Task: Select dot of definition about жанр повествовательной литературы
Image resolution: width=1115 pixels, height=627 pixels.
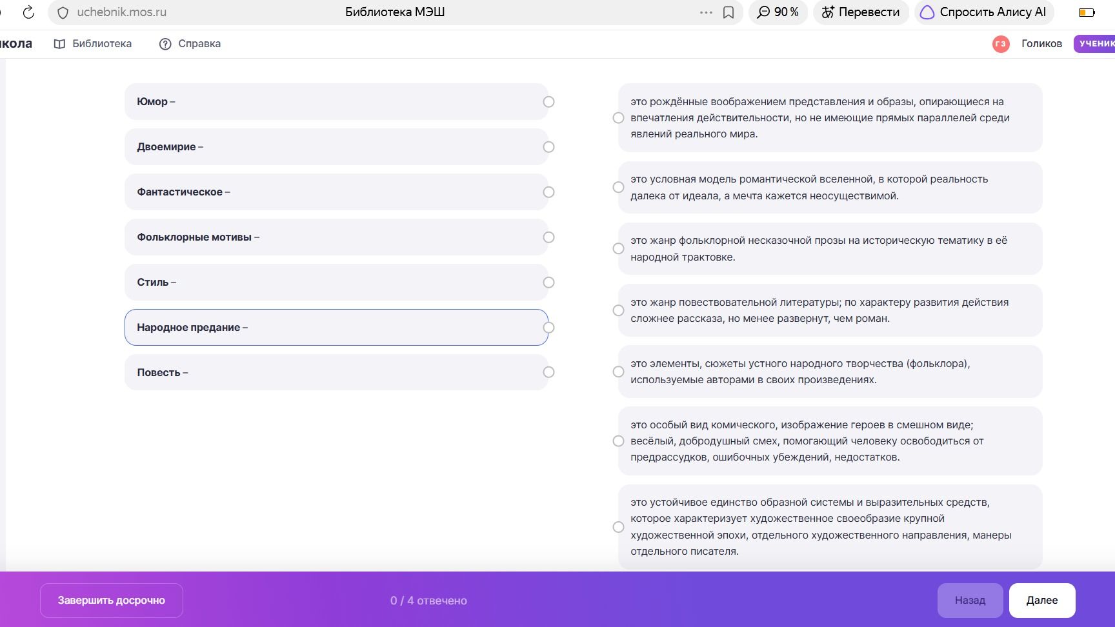Action: coord(618,310)
